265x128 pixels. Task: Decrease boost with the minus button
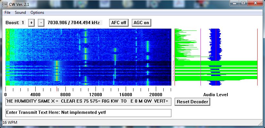(41, 23)
